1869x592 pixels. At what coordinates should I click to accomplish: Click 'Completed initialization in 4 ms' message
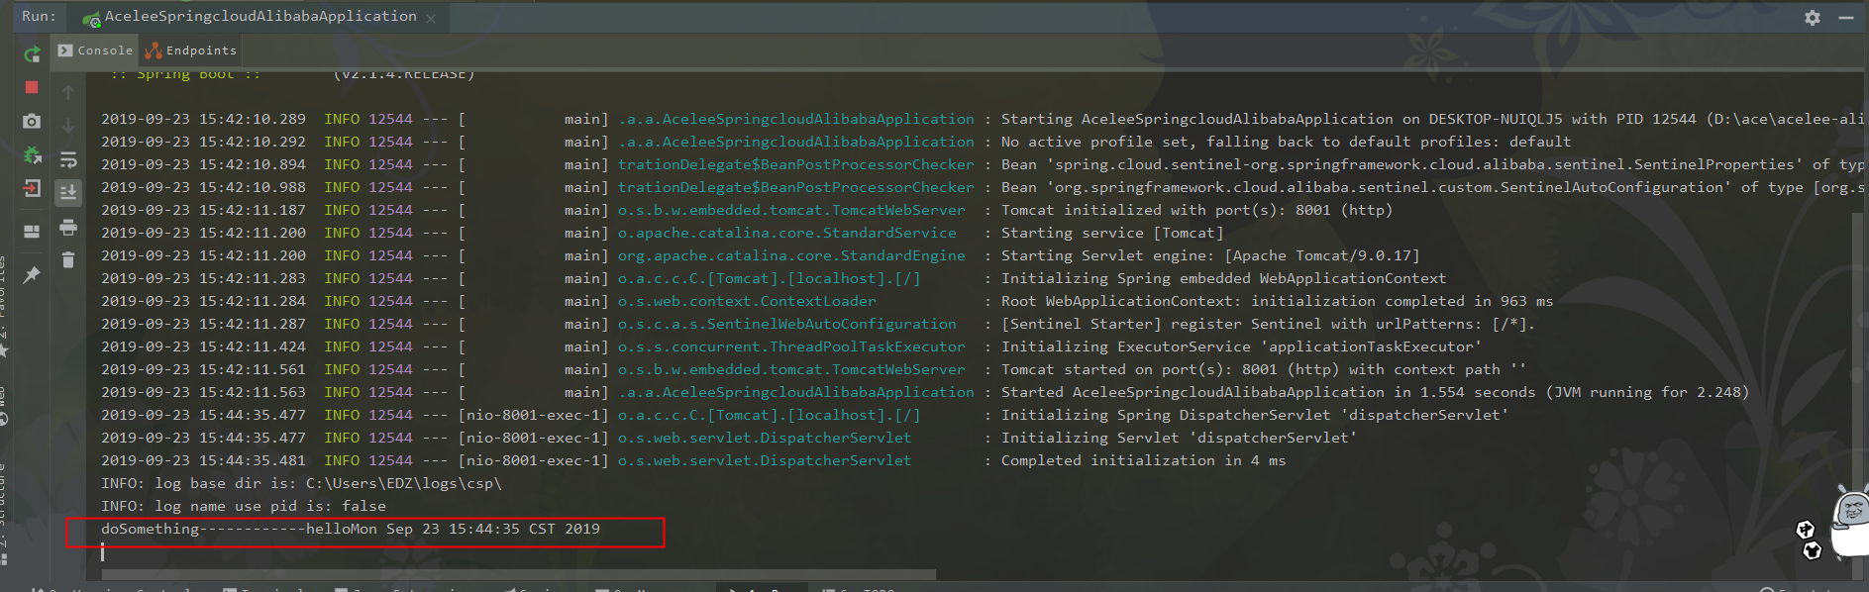[1143, 460]
